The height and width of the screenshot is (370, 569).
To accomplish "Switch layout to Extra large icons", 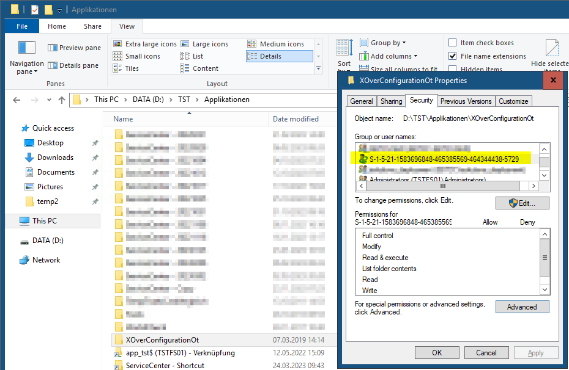I will click(x=145, y=44).
